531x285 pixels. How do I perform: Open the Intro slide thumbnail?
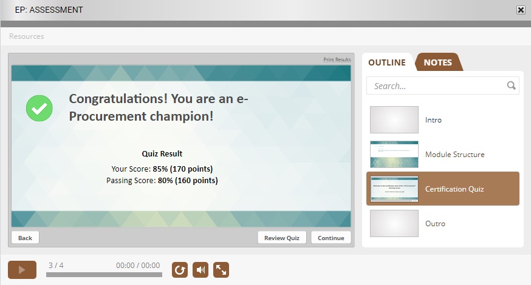click(x=394, y=120)
